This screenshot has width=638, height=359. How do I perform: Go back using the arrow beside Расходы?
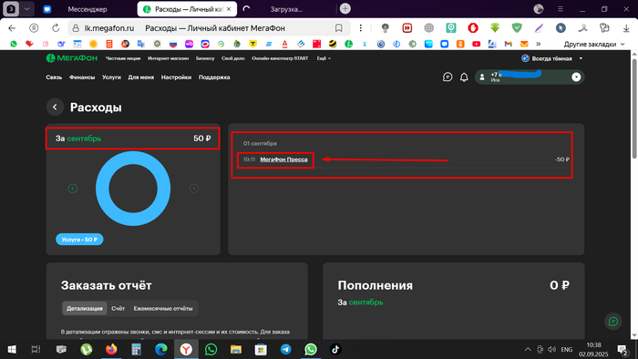point(55,108)
